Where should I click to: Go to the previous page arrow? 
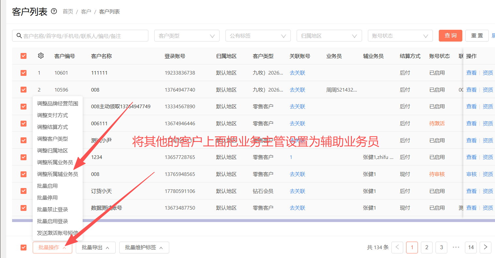coord(397,247)
